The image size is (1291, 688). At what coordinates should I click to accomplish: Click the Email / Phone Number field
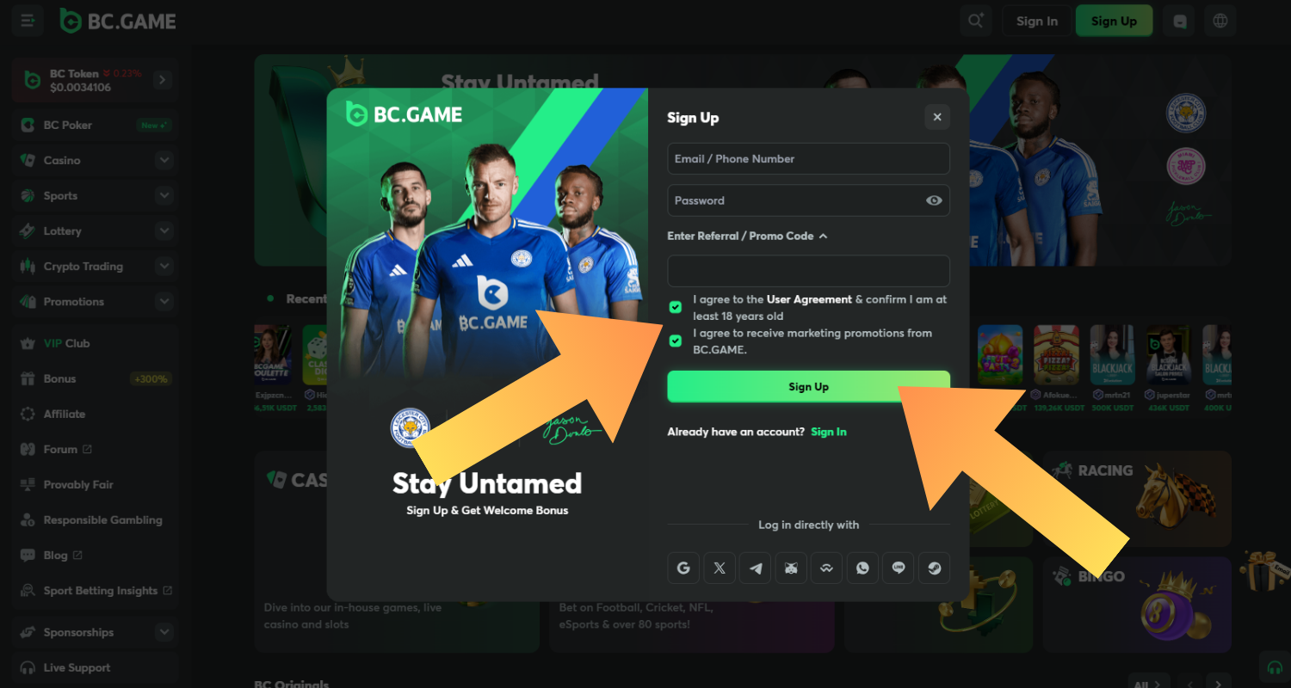tap(808, 159)
